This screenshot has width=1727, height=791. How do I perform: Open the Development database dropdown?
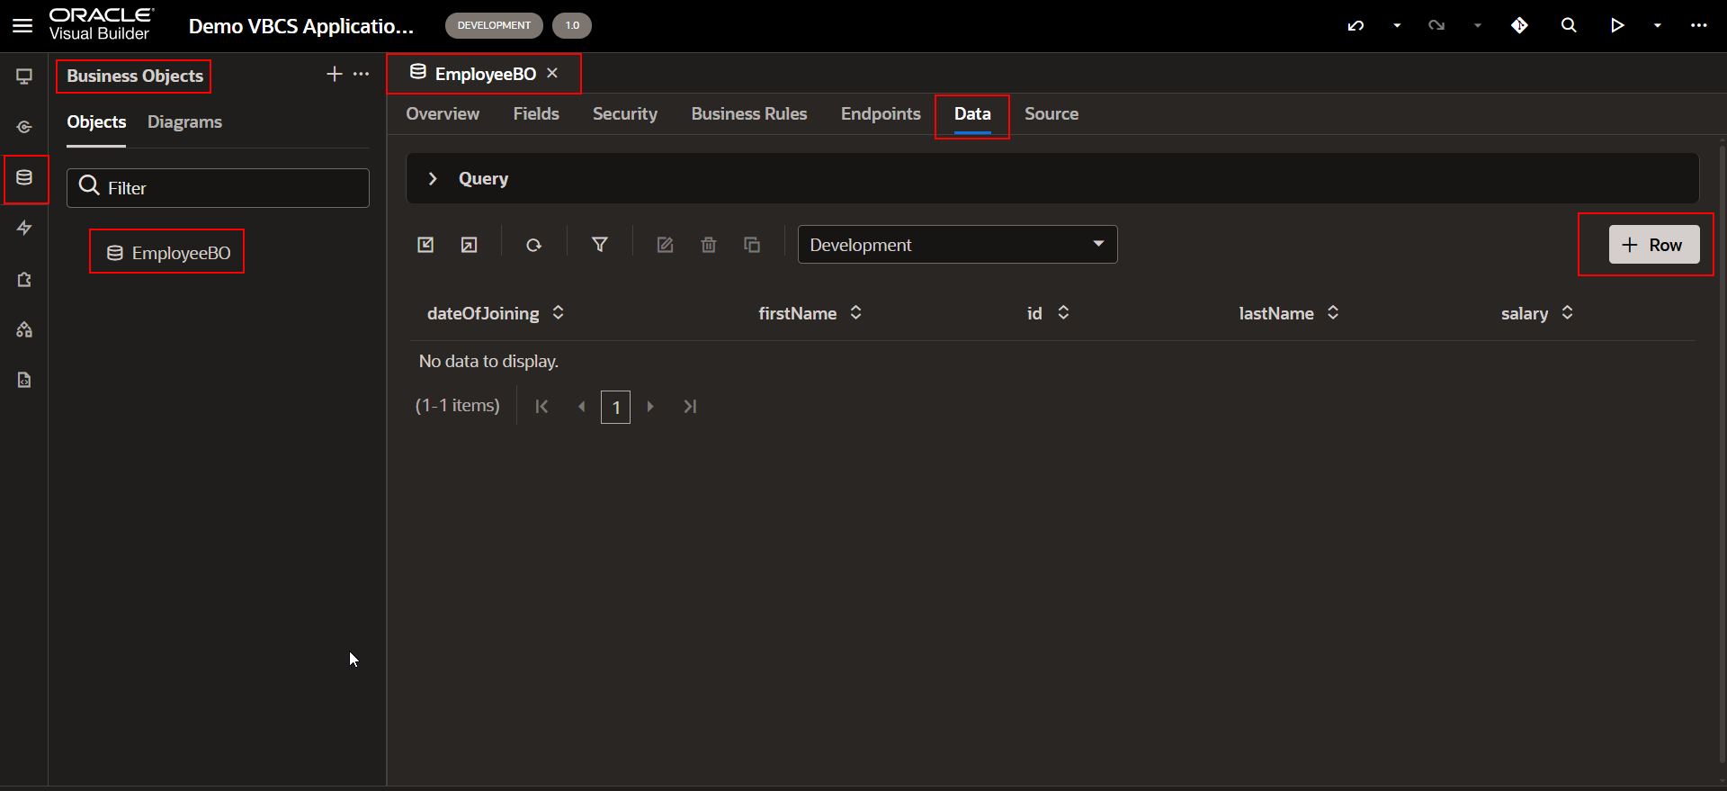click(x=957, y=245)
